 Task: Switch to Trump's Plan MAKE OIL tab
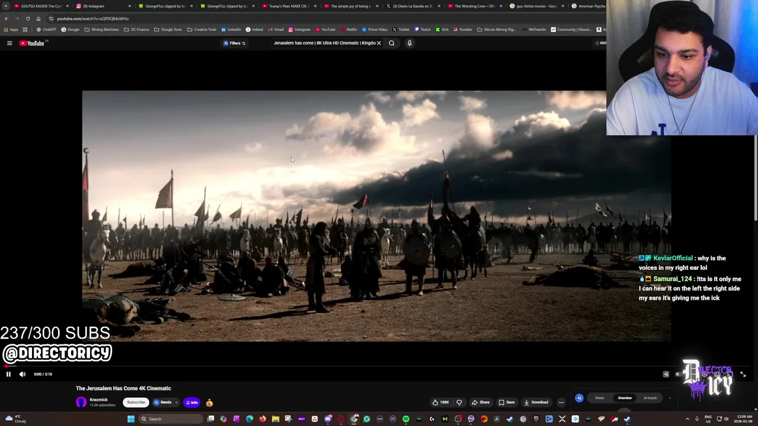288,6
